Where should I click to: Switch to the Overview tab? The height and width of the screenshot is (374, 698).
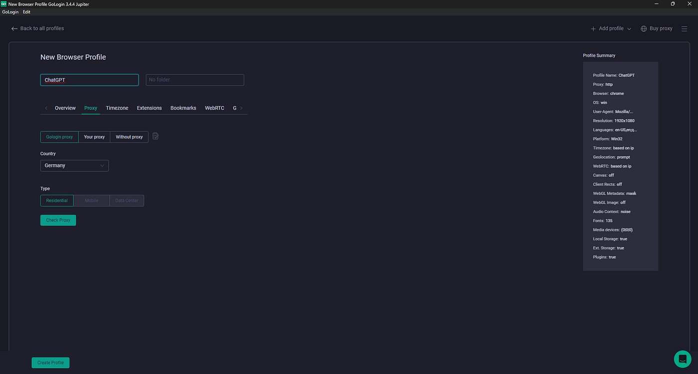pos(65,108)
